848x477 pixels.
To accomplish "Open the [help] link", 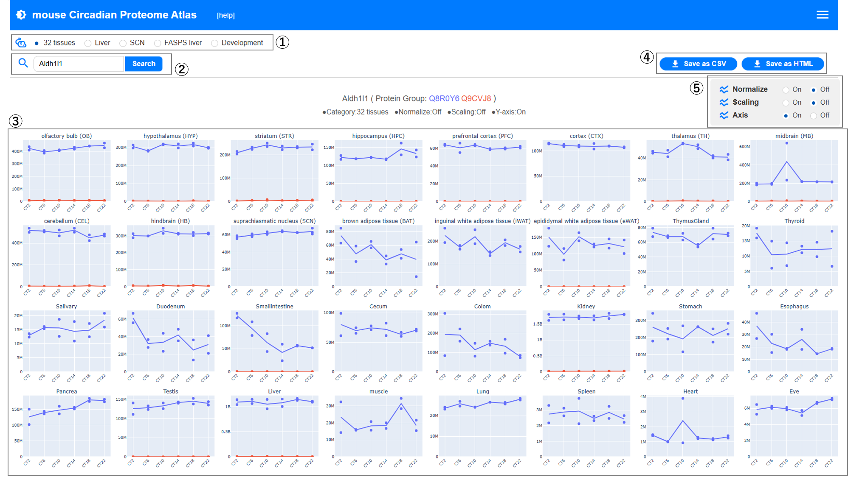I will pyautogui.click(x=225, y=15).
